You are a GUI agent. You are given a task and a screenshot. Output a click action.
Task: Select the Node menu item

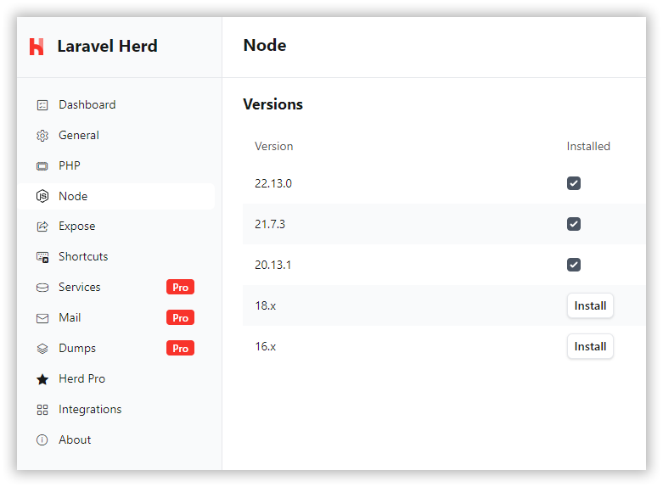pyautogui.click(x=116, y=196)
